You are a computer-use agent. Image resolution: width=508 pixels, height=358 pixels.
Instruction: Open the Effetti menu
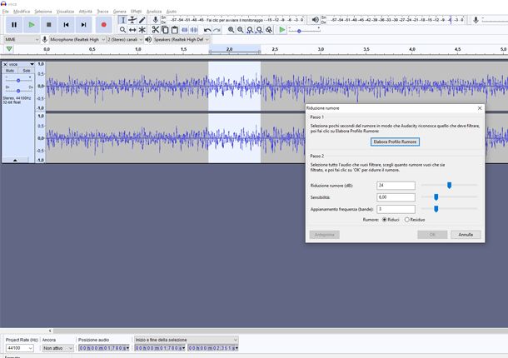pyautogui.click(x=136, y=12)
